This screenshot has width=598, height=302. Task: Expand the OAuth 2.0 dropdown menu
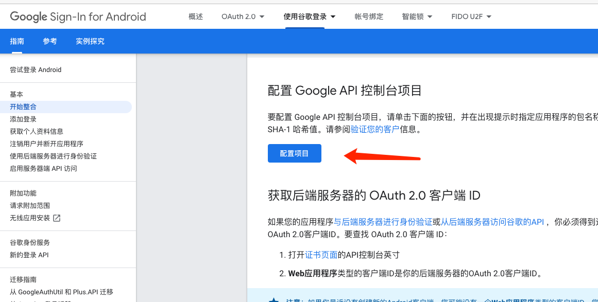[243, 17]
